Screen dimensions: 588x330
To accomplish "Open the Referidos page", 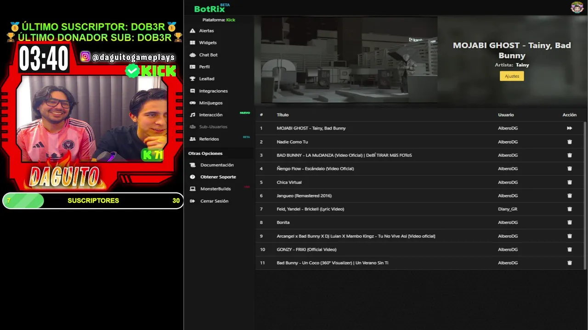I will (x=209, y=139).
